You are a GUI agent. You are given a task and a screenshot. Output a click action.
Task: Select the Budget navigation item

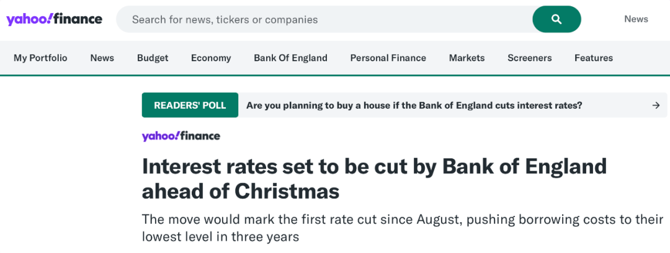pos(153,58)
